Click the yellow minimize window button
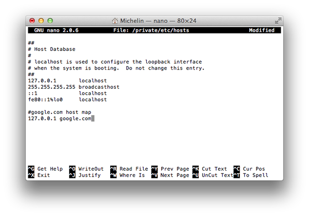 point(41,21)
